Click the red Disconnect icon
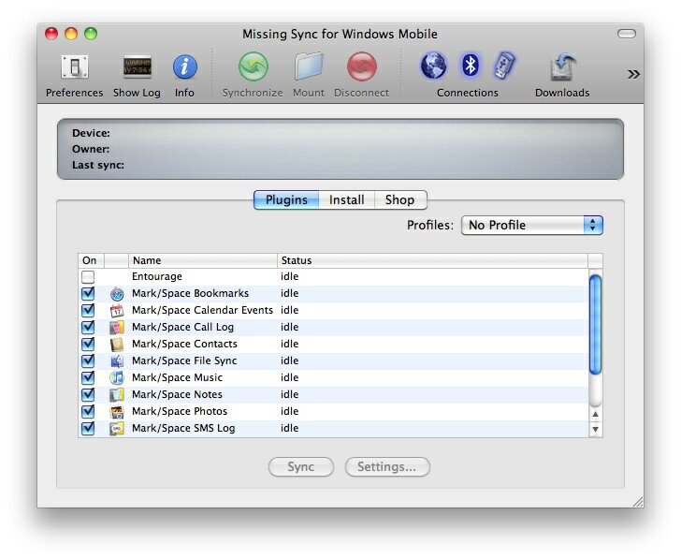Image resolution: width=681 pixels, height=559 pixels. coord(362,66)
